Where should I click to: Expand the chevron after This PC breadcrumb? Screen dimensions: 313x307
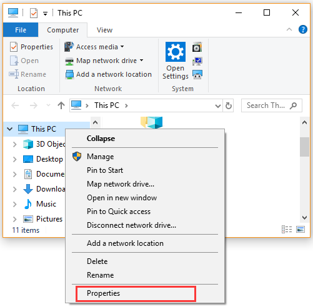pos(126,105)
